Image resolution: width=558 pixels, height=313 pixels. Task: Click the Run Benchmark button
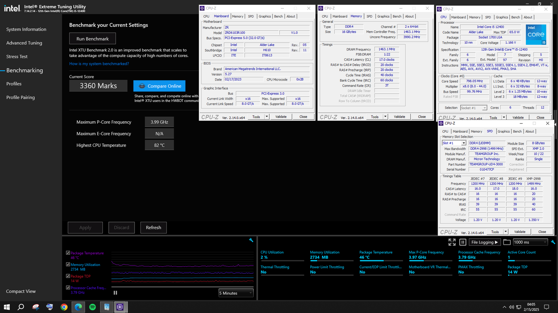(x=92, y=39)
